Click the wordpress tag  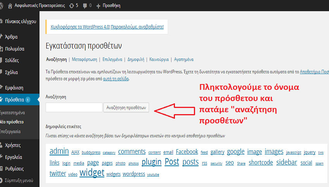click(134, 174)
